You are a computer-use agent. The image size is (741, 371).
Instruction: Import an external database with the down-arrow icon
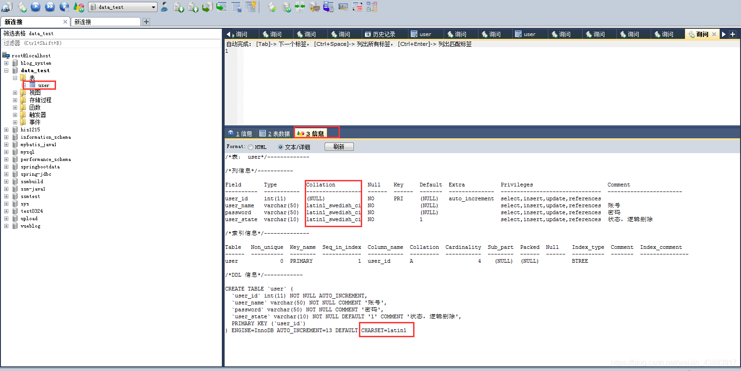point(179,7)
